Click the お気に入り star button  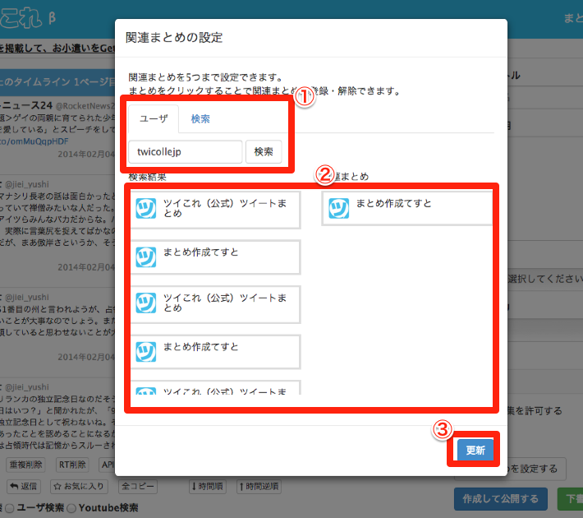point(79,487)
